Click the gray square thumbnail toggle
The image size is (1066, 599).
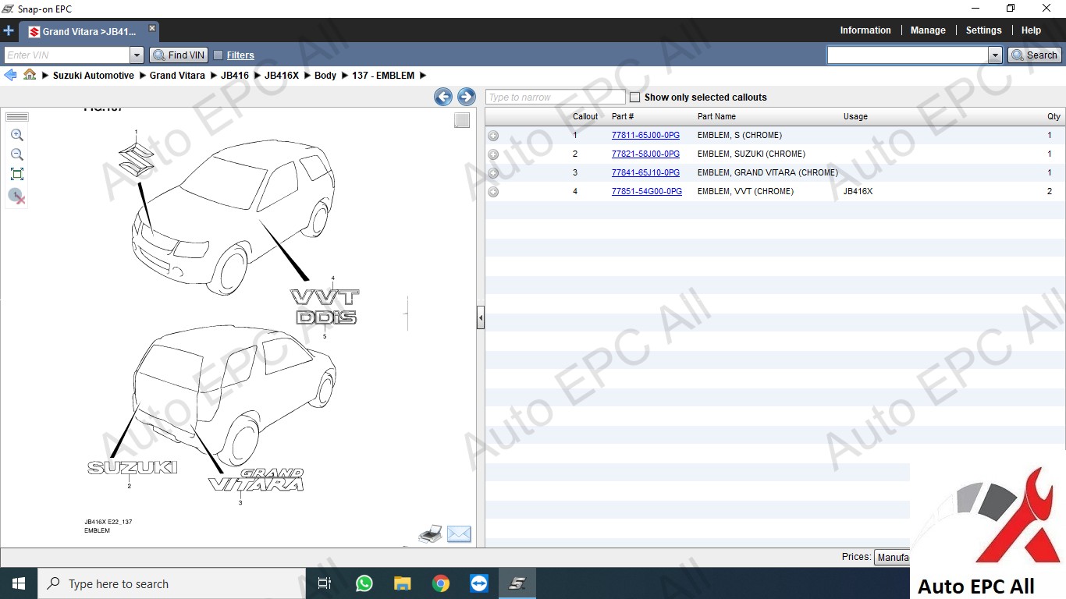tap(462, 120)
